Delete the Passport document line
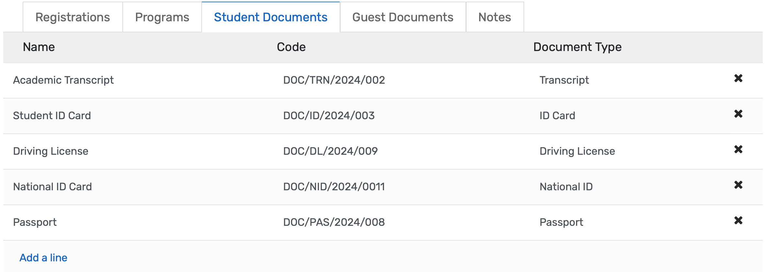This screenshot has width=766, height=272. pyautogui.click(x=738, y=221)
